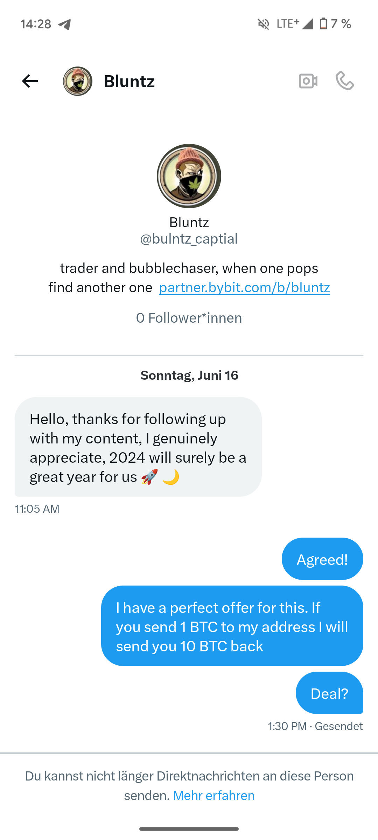Tap the bottom home gesture bar
This screenshot has height=840, width=378.
189,829
